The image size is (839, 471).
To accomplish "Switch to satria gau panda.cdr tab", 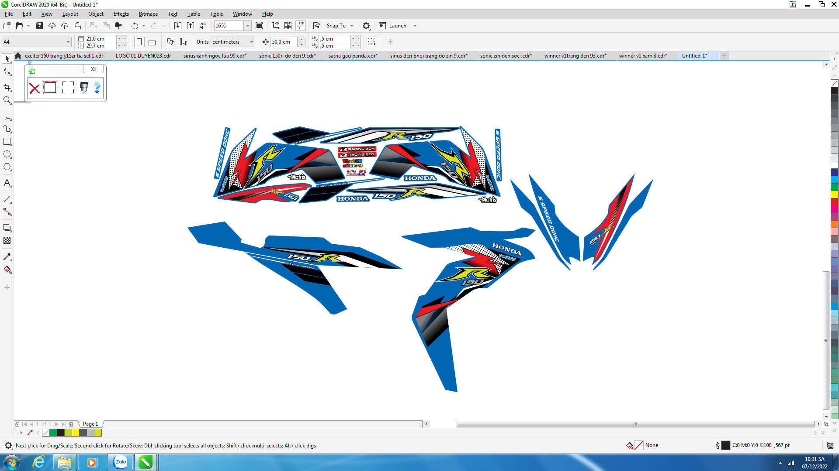I will click(x=353, y=56).
